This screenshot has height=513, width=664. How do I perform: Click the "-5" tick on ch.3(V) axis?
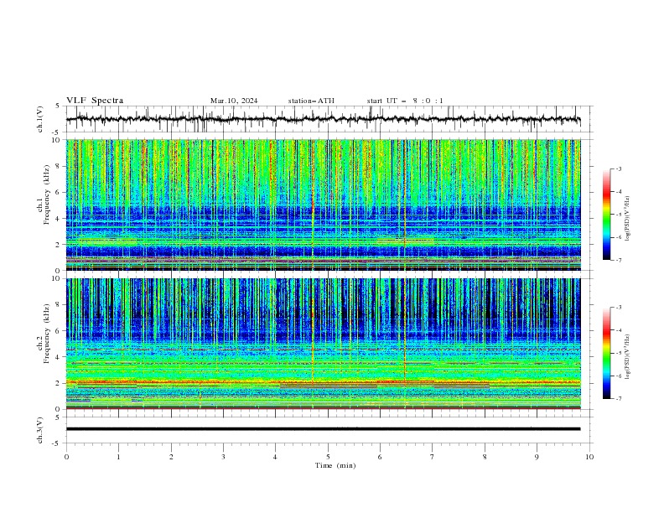pyautogui.click(x=56, y=443)
